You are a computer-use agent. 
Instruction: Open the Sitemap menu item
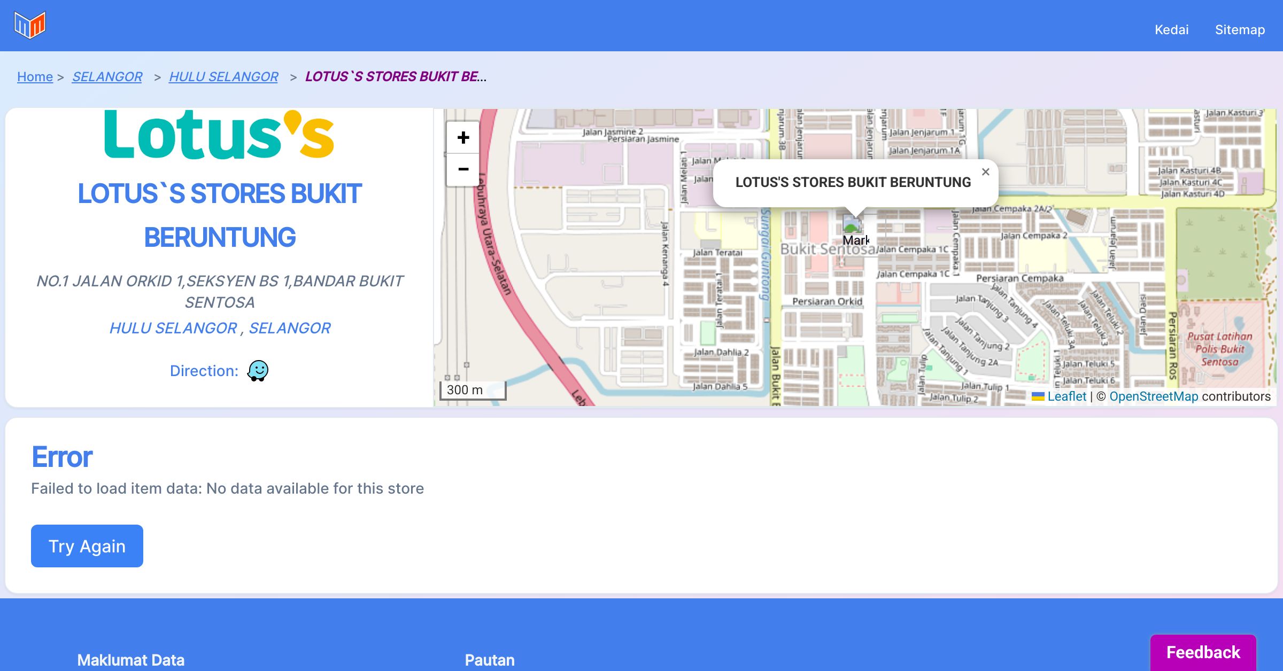click(x=1240, y=30)
